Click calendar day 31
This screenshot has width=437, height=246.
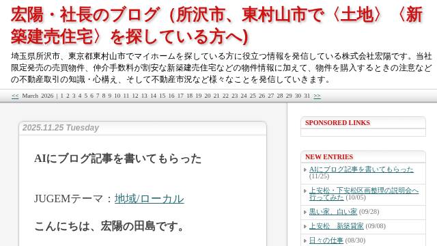307,96
